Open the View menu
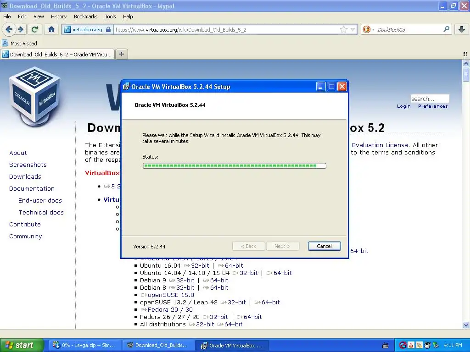 39,16
